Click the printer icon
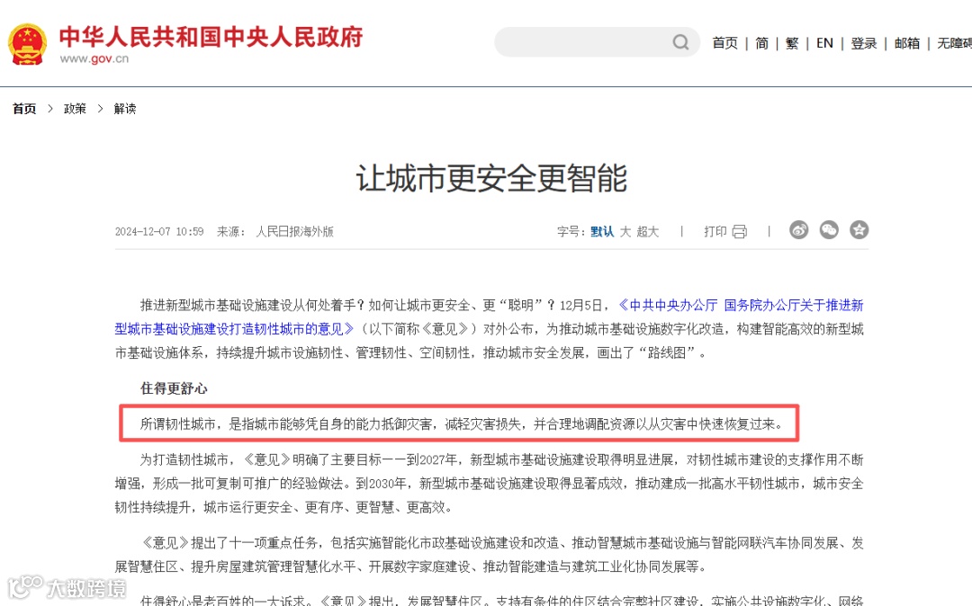Viewport: 972px width, 606px height. coord(740,231)
